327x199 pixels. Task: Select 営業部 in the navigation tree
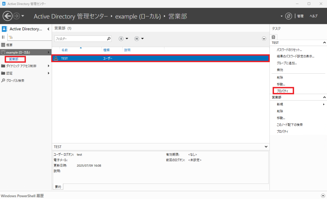pos(14,59)
